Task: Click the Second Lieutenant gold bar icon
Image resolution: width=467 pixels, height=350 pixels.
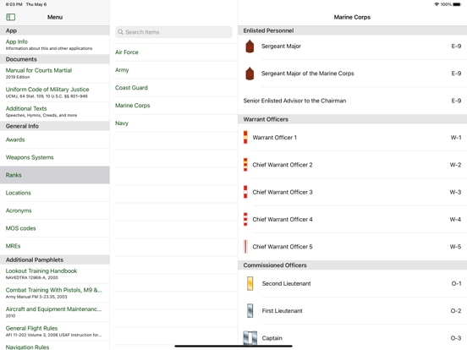Action: pyautogui.click(x=250, y=283)
